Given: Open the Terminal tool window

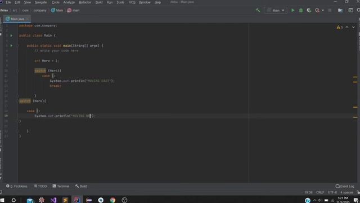Looking at the screenshot, I should 61,186.
